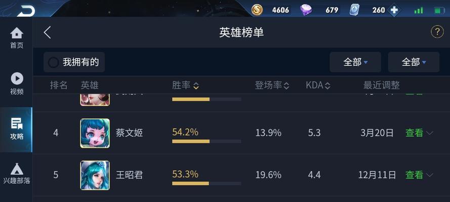Click 查看 link for 蔡文姬
Image resolution: width=450 pixels, height=202 pixels.
pos(414,133)
